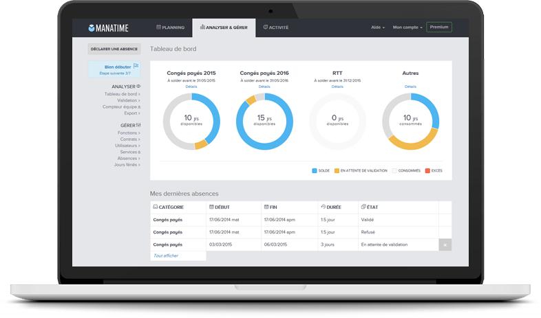Viewport: 541px width, 318px height.
Task: Click the red Excès legend swatch
Action: click(427, 171)
